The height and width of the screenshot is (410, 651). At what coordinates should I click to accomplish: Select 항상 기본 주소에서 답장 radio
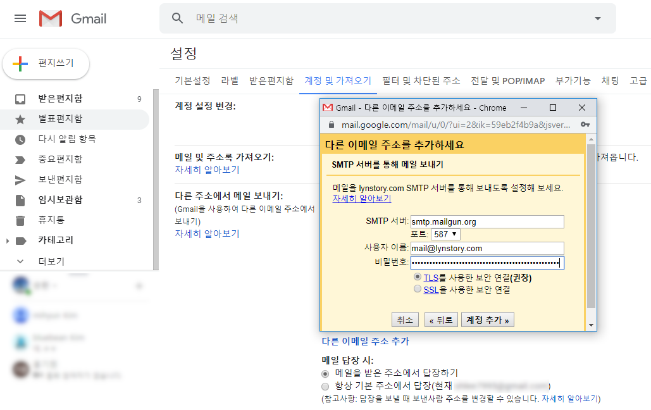[x=325, y=387]
